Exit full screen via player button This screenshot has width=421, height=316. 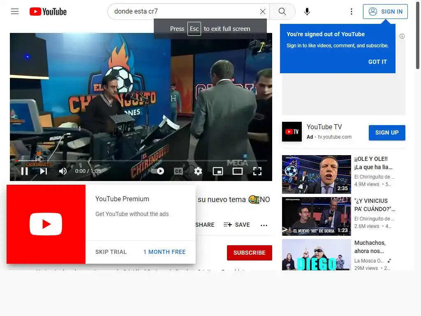[257, 171]
